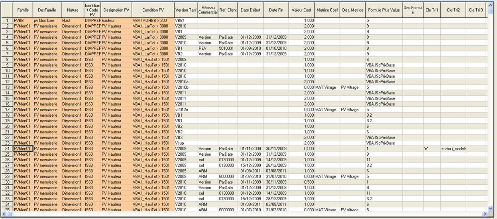Click the PVBB cell in Famille column
The image size is (497, 219).
point(23,20)
